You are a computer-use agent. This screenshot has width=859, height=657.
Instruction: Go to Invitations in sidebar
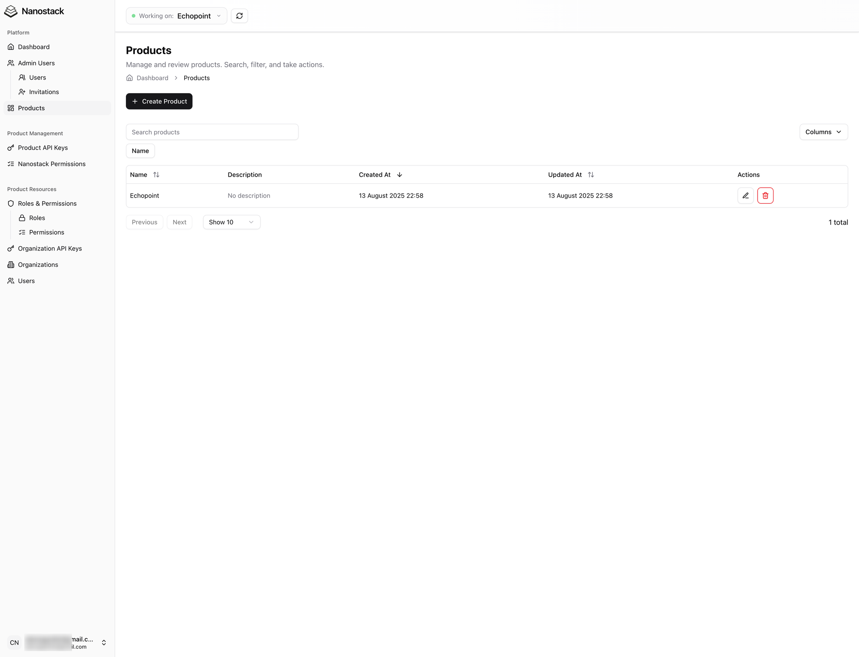(x=44, y=92)
